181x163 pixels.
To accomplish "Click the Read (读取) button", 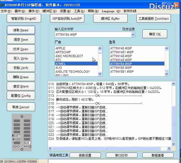I will [21, 30].
